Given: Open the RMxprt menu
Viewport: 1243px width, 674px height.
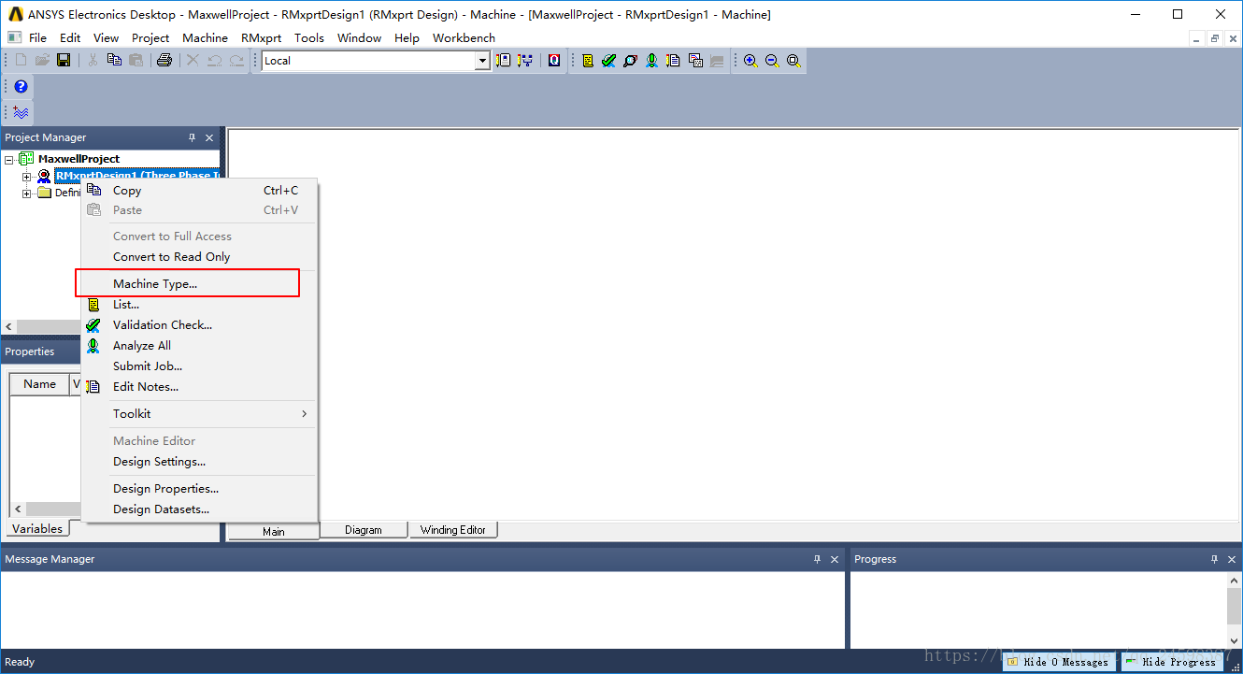Looking at the screenshot, I should pos(261,37).
